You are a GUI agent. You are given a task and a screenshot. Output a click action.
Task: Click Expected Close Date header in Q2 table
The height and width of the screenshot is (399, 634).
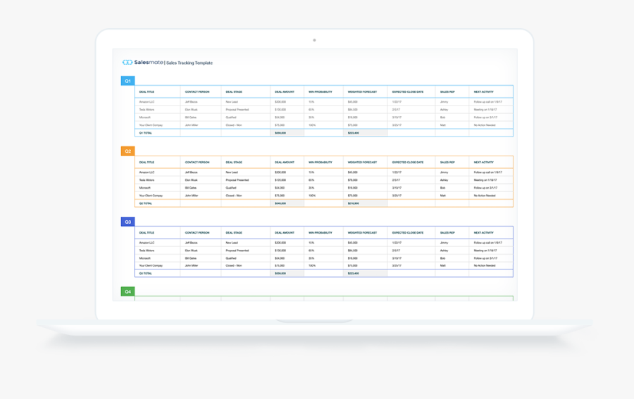point(408,163)
